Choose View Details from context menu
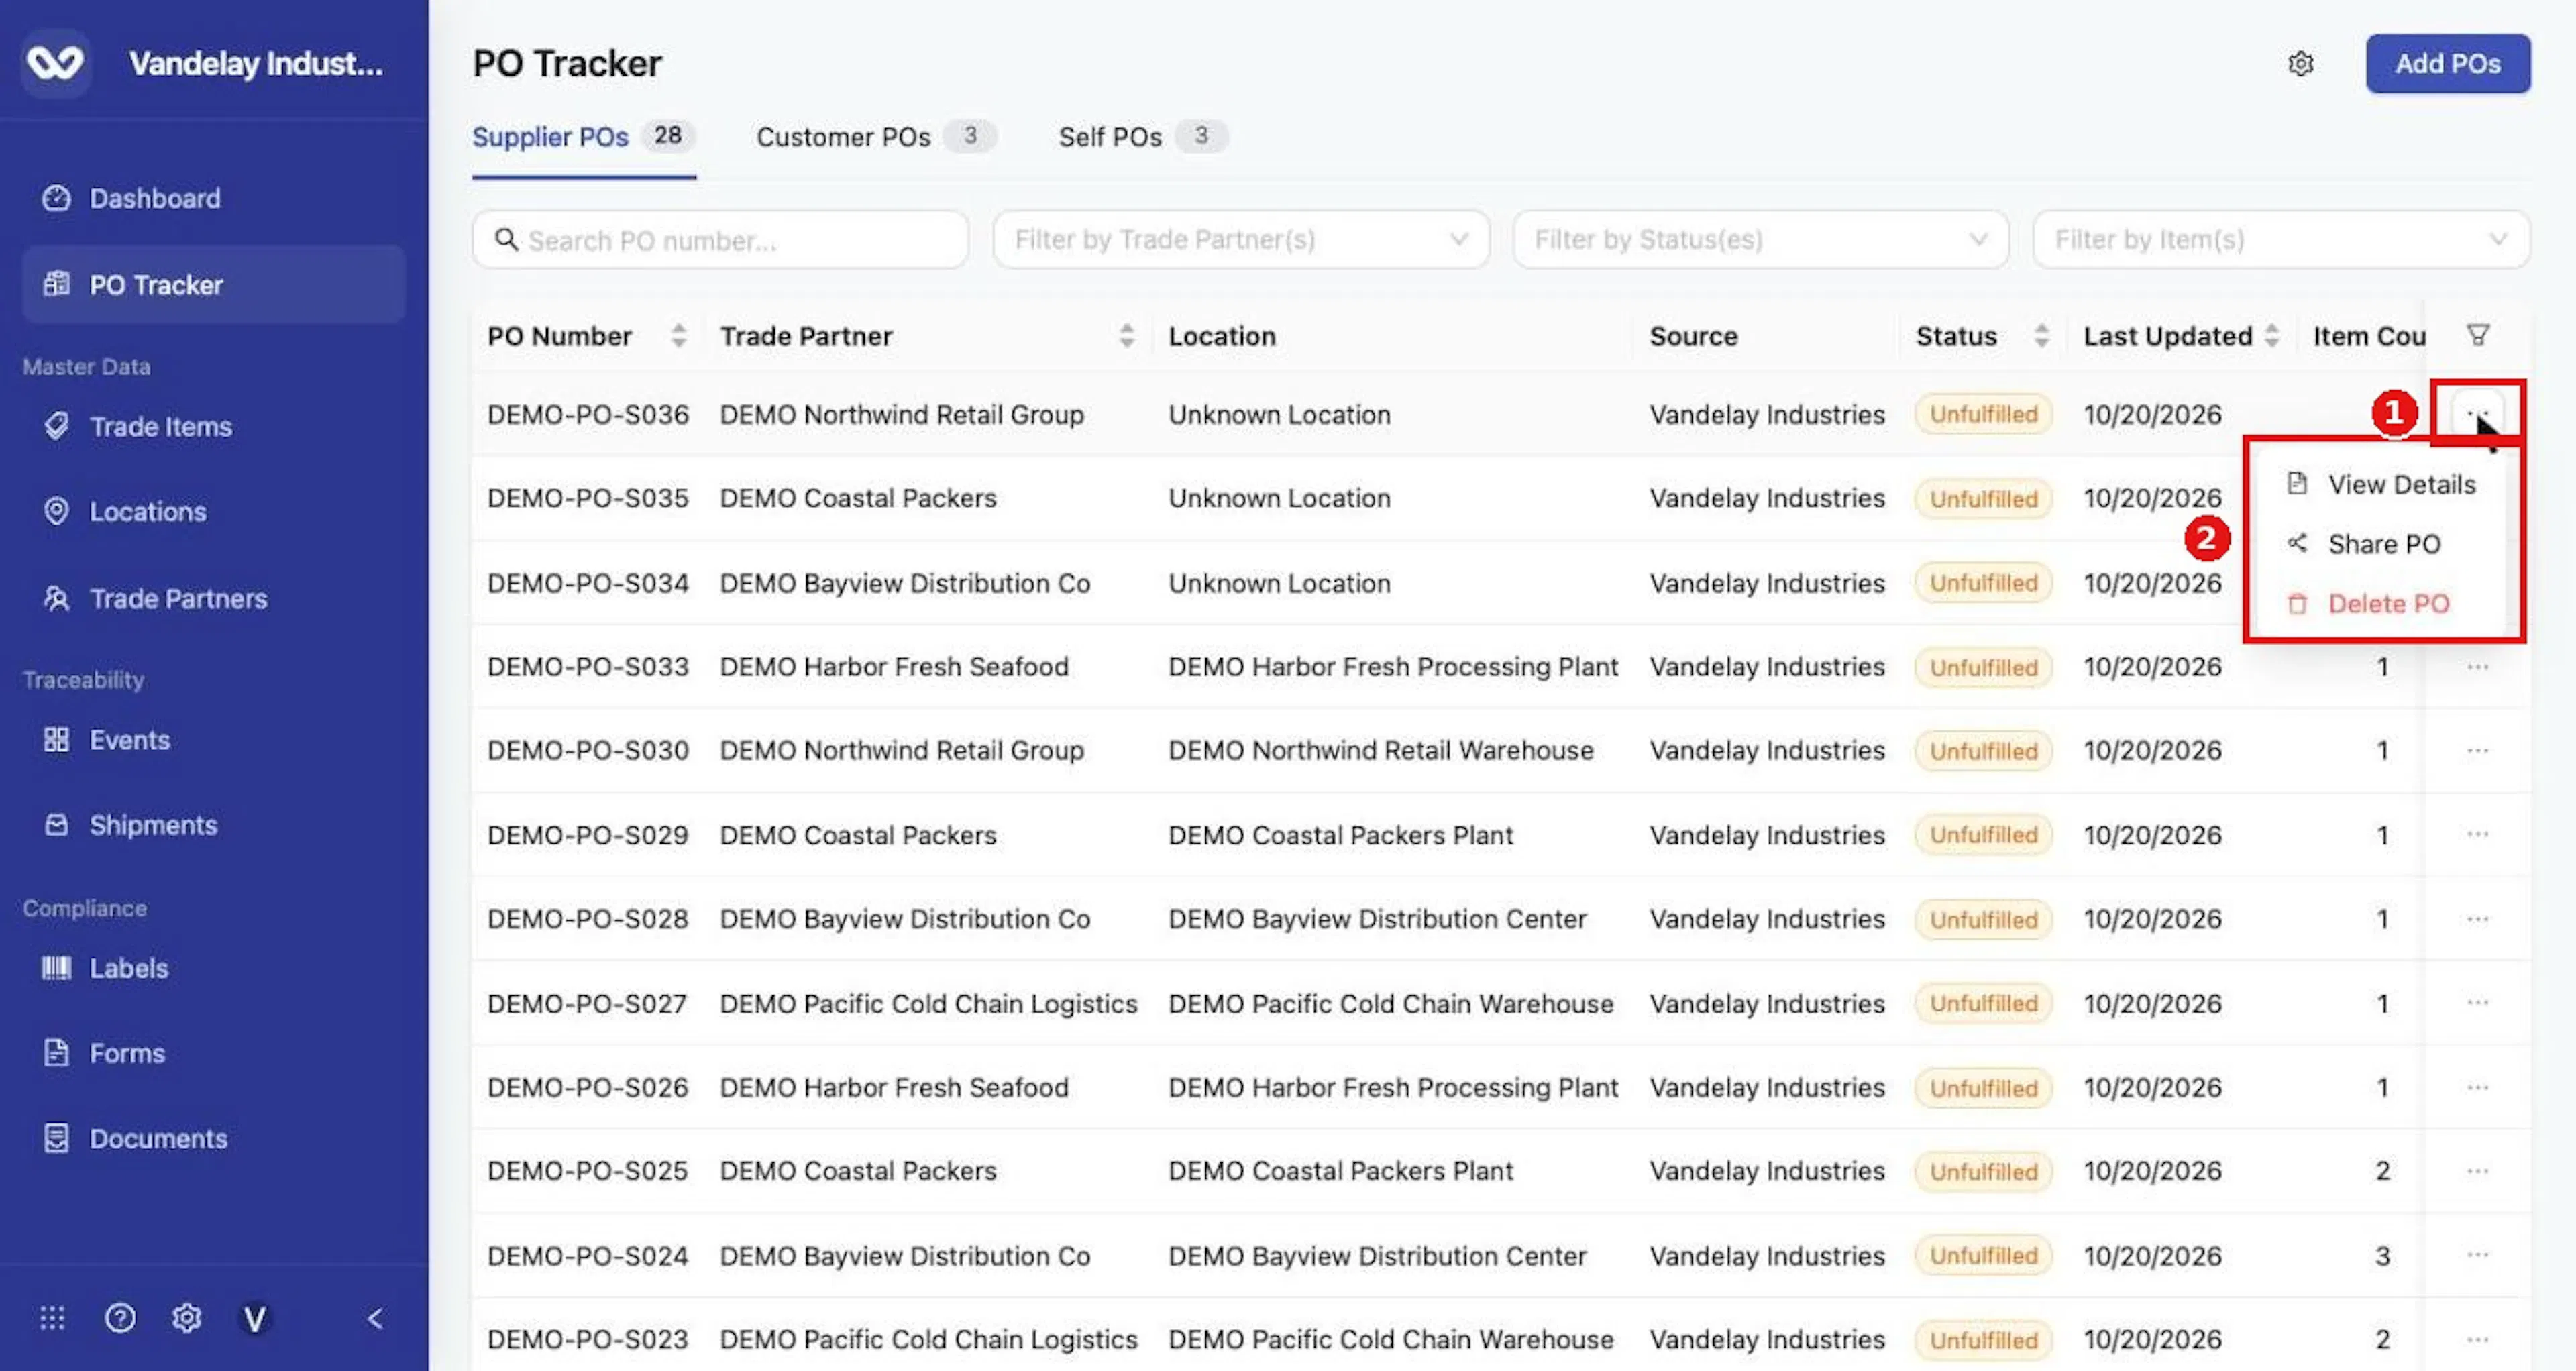 (x=2381, y=485)
